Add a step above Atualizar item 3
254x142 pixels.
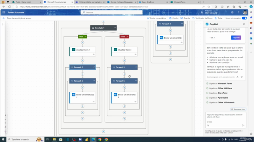124,43
